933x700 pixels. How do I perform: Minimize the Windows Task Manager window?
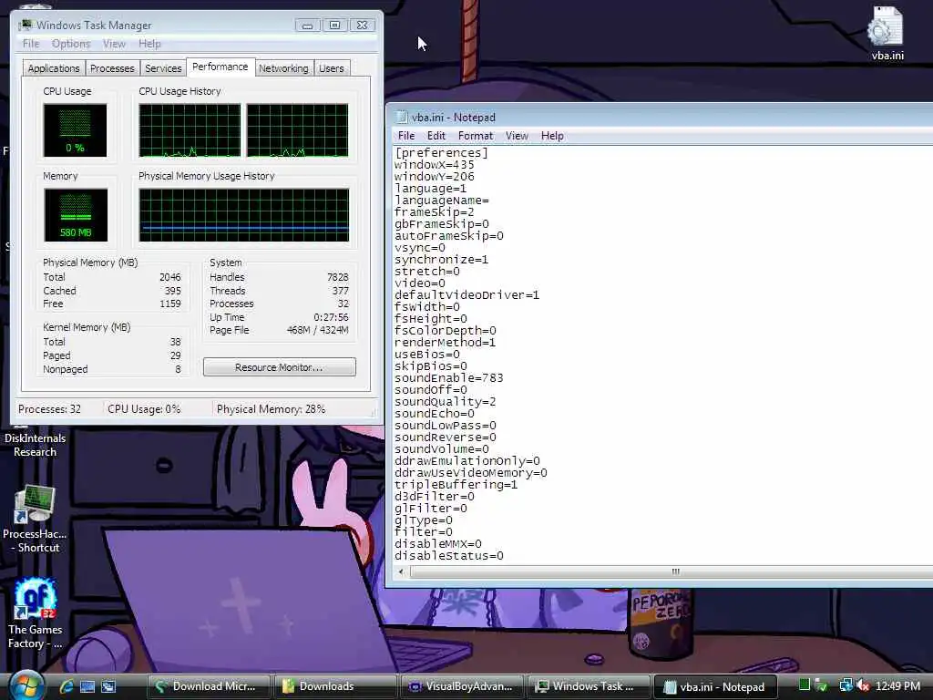point(307,25)
